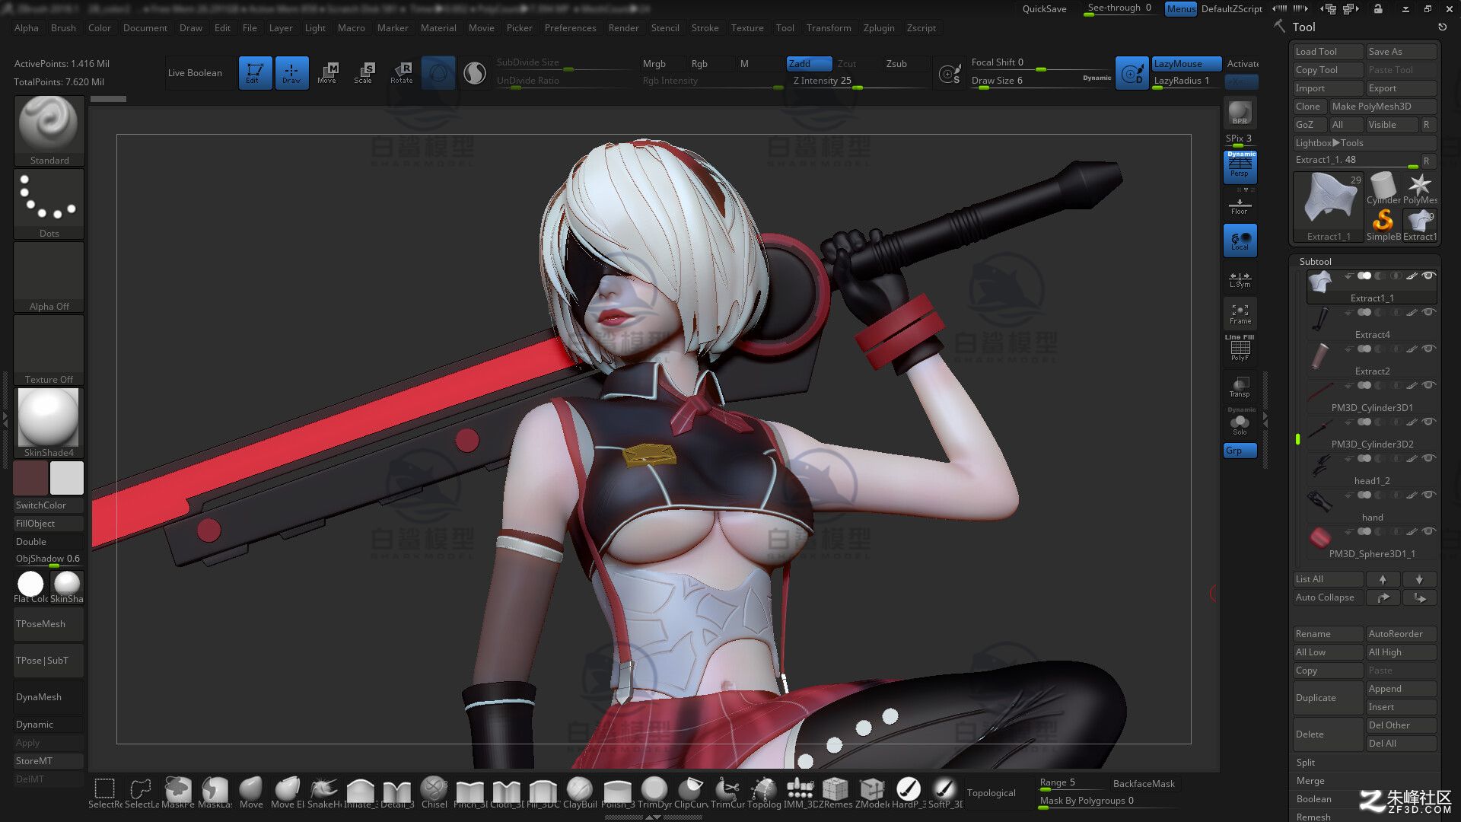Expand the Boolean subpalette

coord(1314,798)
